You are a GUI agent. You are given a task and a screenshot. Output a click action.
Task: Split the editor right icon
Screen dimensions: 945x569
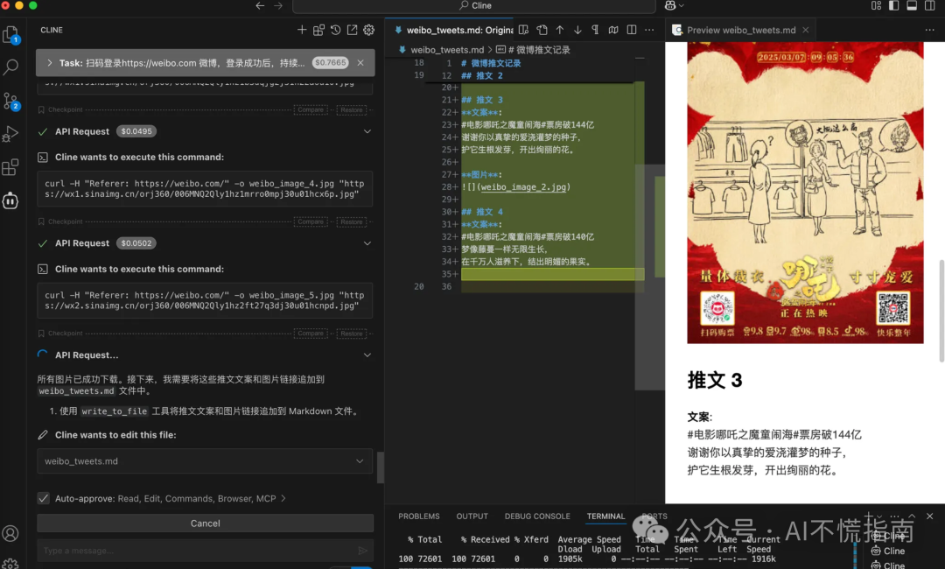point(632,30)
